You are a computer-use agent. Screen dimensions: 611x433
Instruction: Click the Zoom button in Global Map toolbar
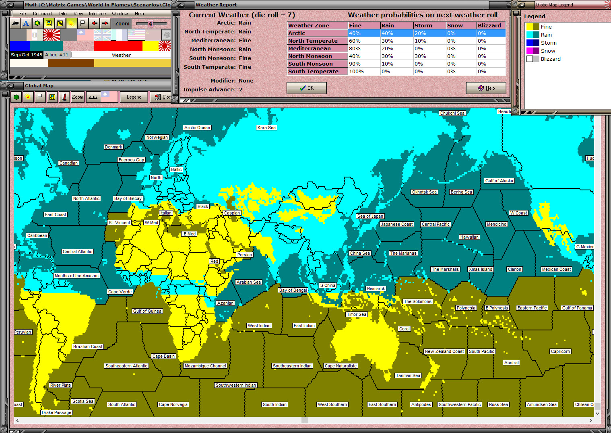point(78,97)
